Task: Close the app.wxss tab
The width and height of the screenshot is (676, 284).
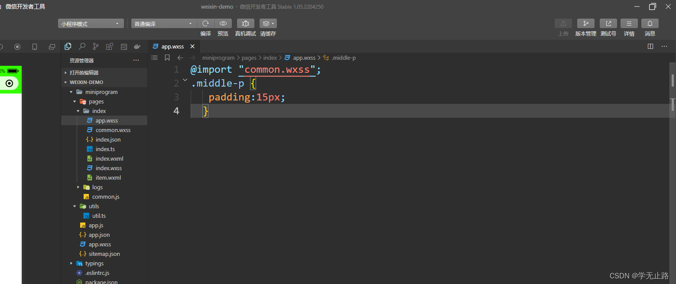Action: point(192,46)
